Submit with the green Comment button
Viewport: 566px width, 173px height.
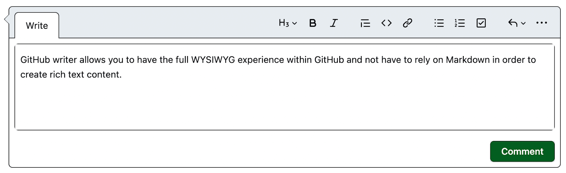click(x=522, y=152)
